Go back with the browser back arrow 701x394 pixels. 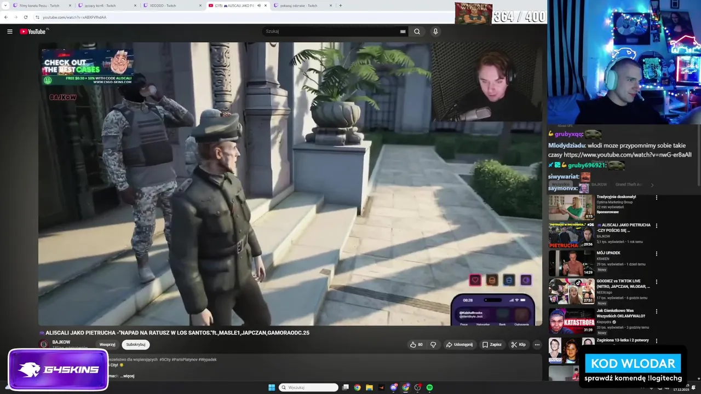tap(6, 17)
